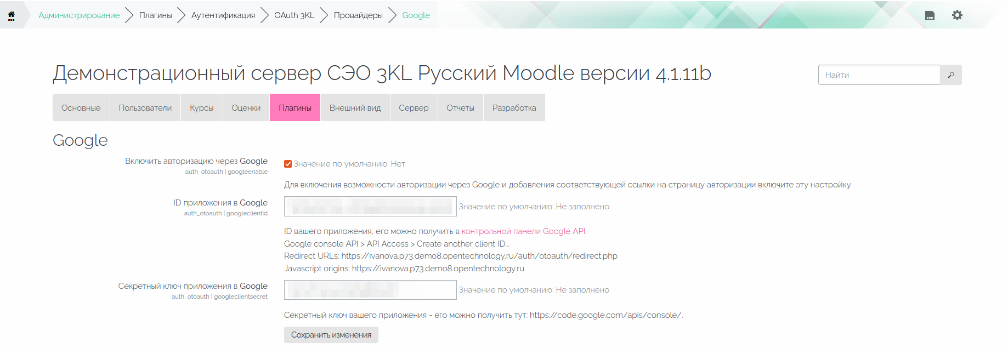Open the Отчеты tab
The width and height of the screenshot is (1008, 348).
(461, 107)
